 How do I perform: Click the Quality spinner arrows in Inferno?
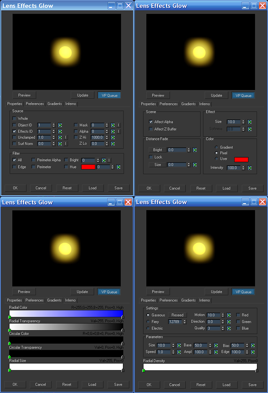pyautogui.click(x=223, y=328)
